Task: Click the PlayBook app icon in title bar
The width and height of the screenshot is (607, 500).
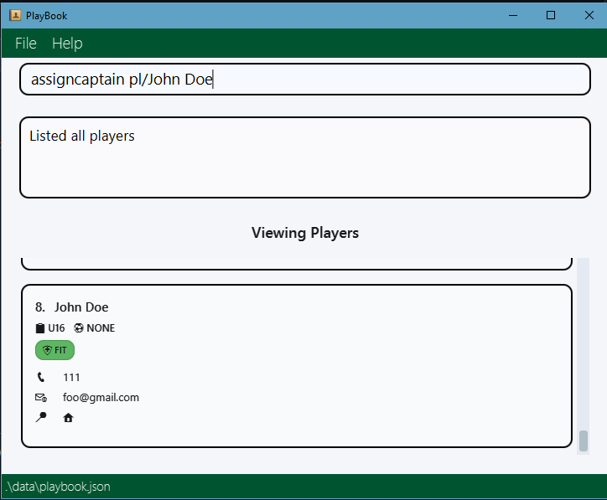Action: [15, 15]
